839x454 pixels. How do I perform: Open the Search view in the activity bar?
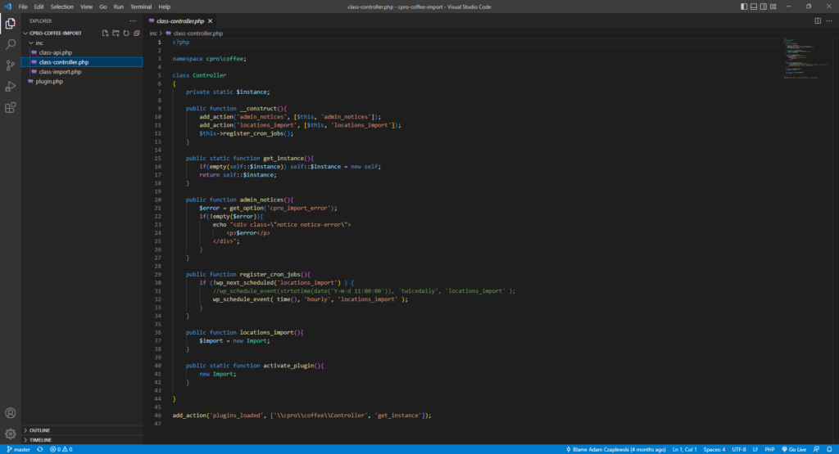tap(10, 44)
